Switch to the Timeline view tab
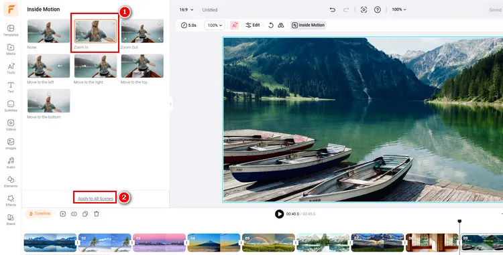The height and width of the screenshot is (255, 503). coord(40,214)
